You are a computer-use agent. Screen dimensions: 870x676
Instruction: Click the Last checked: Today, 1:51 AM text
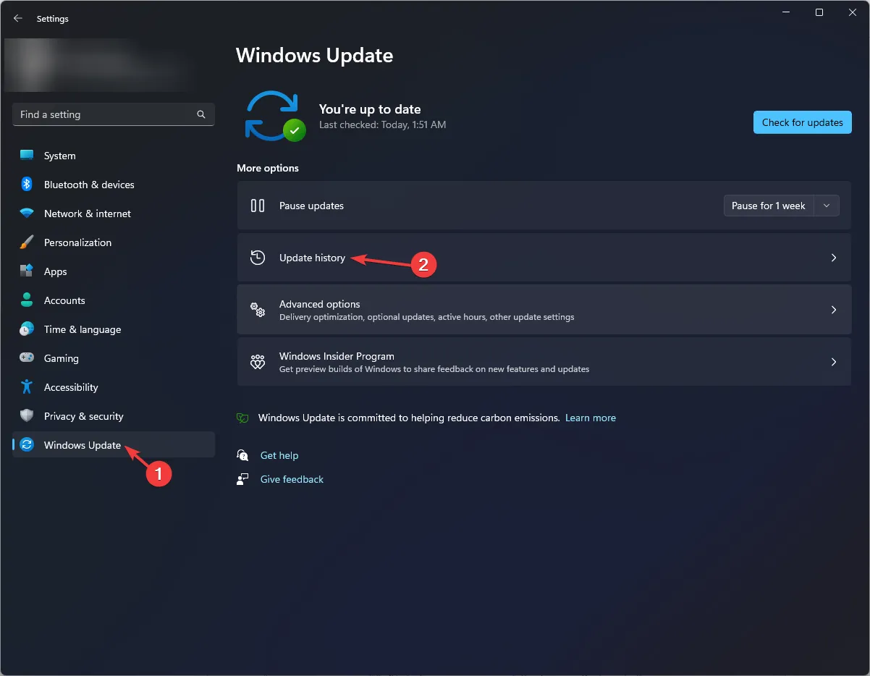coord(382,124)
